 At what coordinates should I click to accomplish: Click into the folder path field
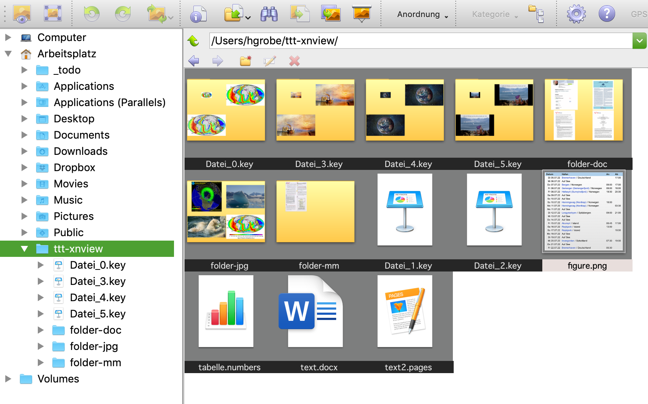click(419, 41)
